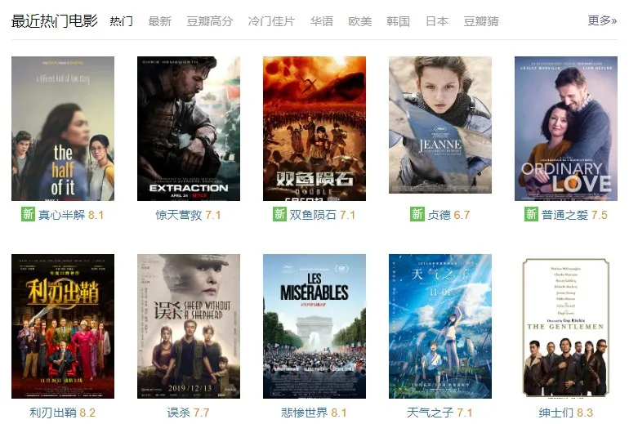
Task: Expand more movies with 更多»
Action: pos(602,20)
